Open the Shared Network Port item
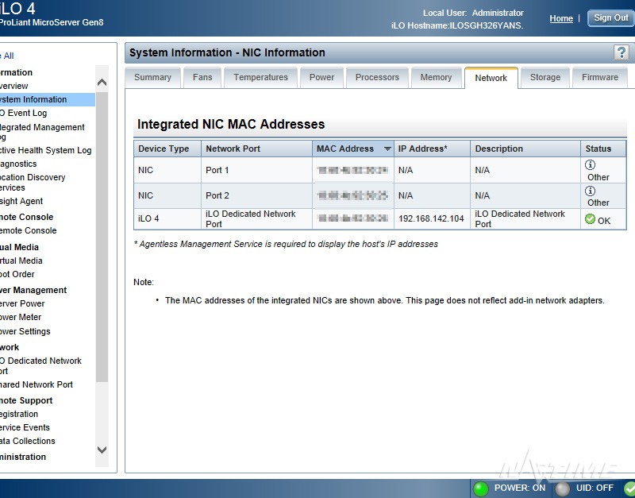This screenshot has height=498, width=635. [37, 384]
